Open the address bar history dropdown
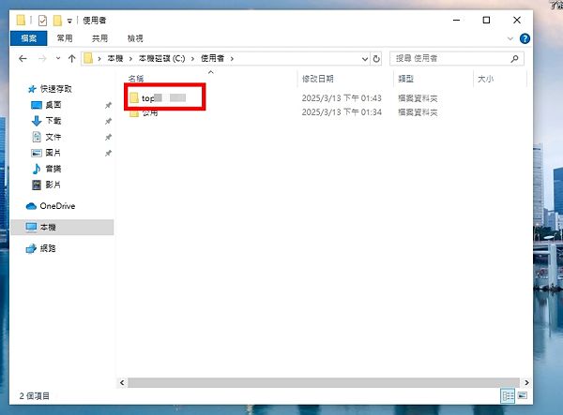Screen dimensions: 563x415 [x=362, y=58]
